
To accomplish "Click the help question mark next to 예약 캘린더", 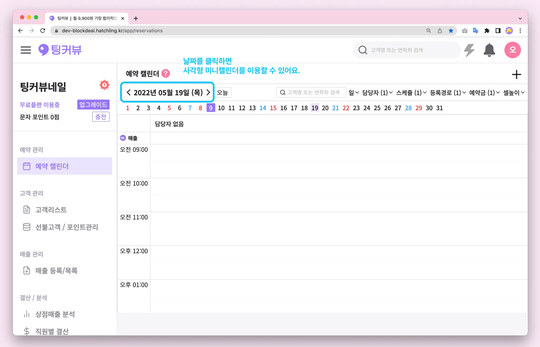I will coord(166,73).
